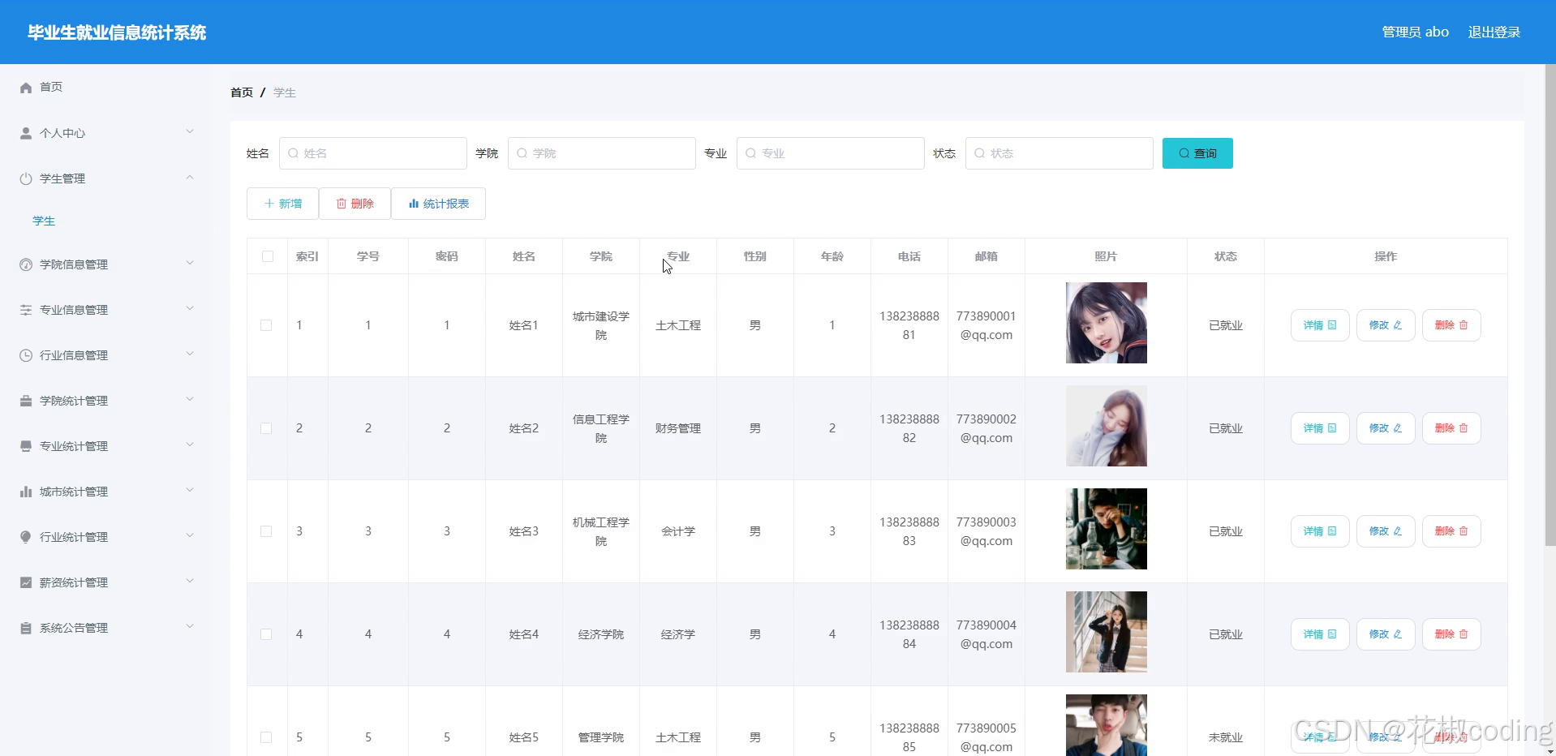Focus the 专业 search input
The height and width of the screenshot is (756, 1556).
[831, 153]
